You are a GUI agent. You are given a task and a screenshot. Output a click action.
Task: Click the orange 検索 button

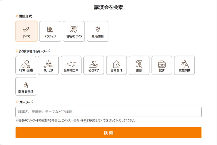[108, 132]
